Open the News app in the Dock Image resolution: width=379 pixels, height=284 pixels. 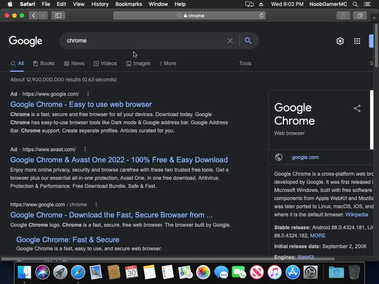tap(257, 272)
